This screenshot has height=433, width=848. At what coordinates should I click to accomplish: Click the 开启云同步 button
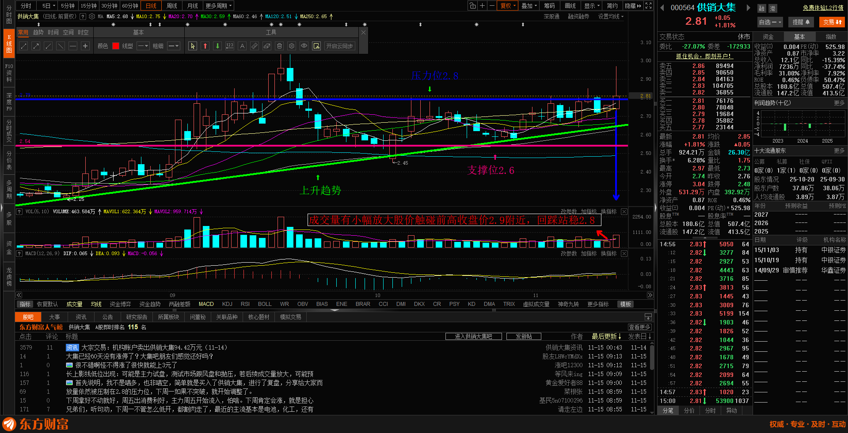click(339, 46)
